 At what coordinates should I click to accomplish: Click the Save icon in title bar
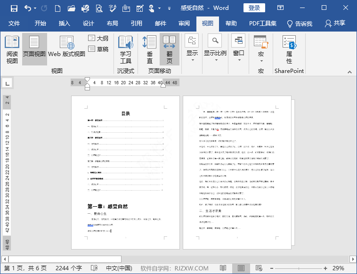tap(14, 8)
